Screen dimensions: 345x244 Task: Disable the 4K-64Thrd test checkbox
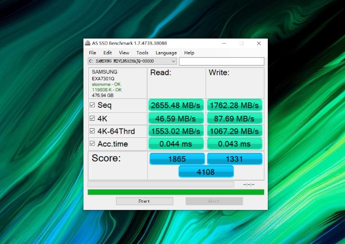[92, 131]
